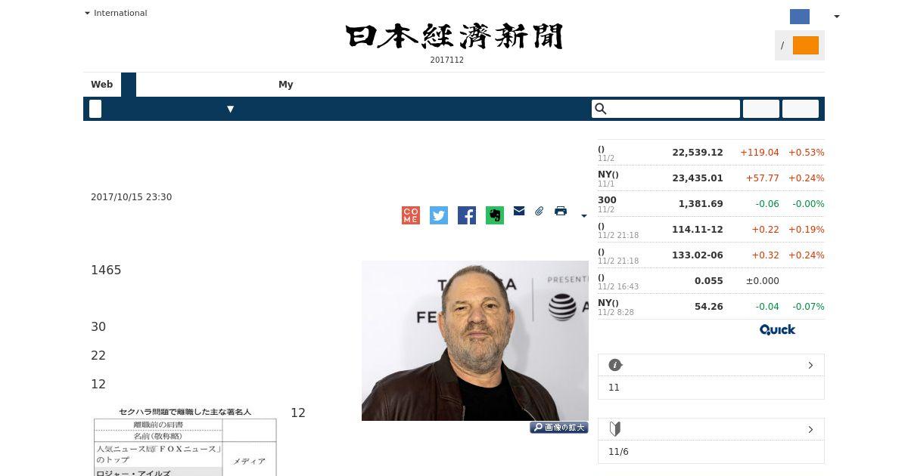
Task: Click first white button right of search box
Action: coord(761,109)
